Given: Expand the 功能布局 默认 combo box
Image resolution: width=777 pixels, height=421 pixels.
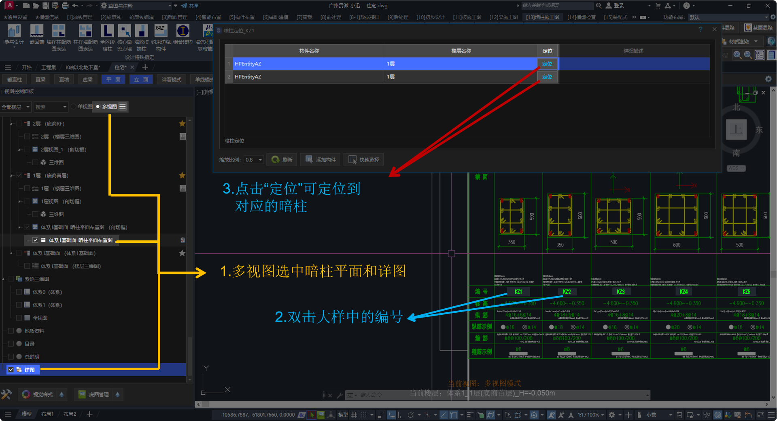Looking at the screenshot, I should (728, 17).
